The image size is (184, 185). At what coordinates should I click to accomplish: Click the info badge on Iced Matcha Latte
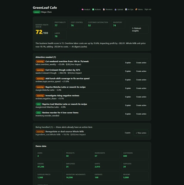tap(39, 104)
